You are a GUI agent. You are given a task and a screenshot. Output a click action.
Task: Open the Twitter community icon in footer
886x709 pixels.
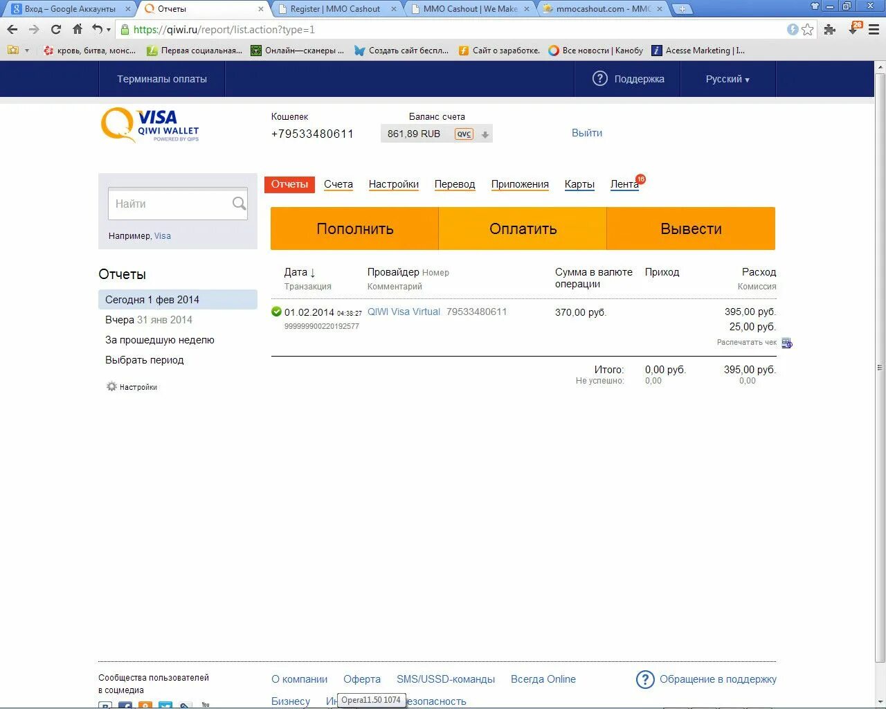(165, 706)
